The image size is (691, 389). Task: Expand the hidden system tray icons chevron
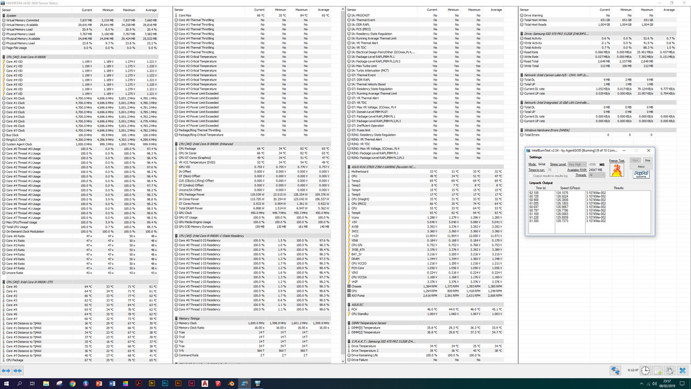(641, 384)
